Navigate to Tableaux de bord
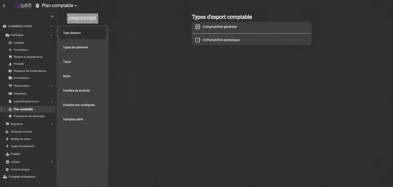The image size is (393, 187). (x=21, y=132)
